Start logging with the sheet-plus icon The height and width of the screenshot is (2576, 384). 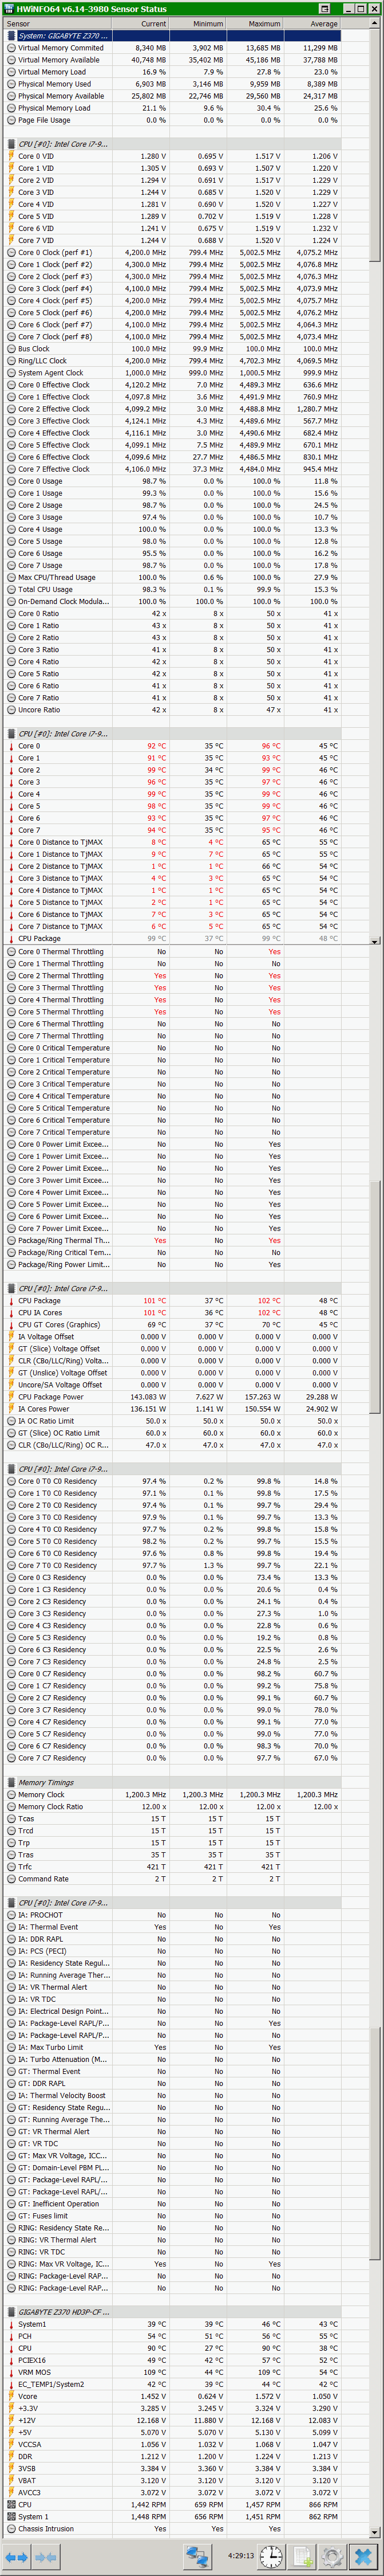pyautogui.click(x=302, y=2557)
